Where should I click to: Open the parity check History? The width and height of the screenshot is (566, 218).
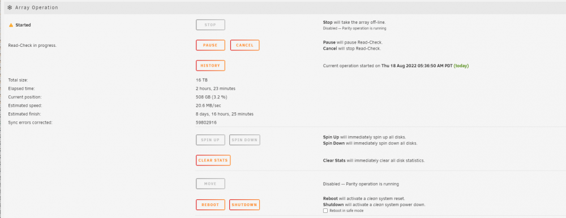tap(211, 66)
